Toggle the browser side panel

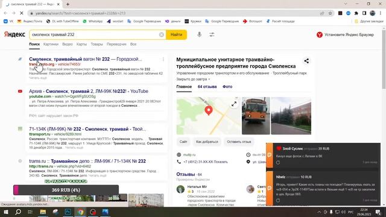364,13
